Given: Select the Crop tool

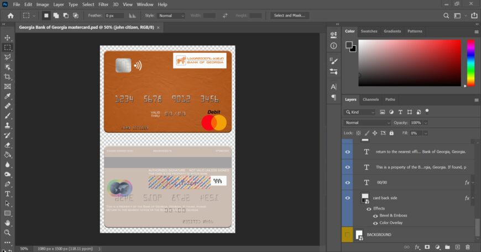Looking at the screenshot, I should coord(7,77).
